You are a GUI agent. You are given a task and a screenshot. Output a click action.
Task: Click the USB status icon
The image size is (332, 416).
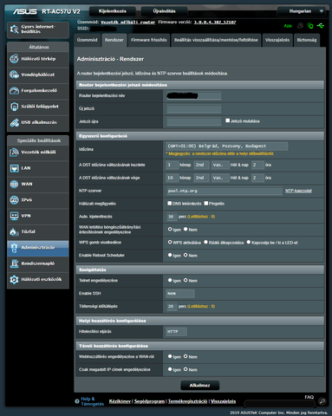pos(321,26)
